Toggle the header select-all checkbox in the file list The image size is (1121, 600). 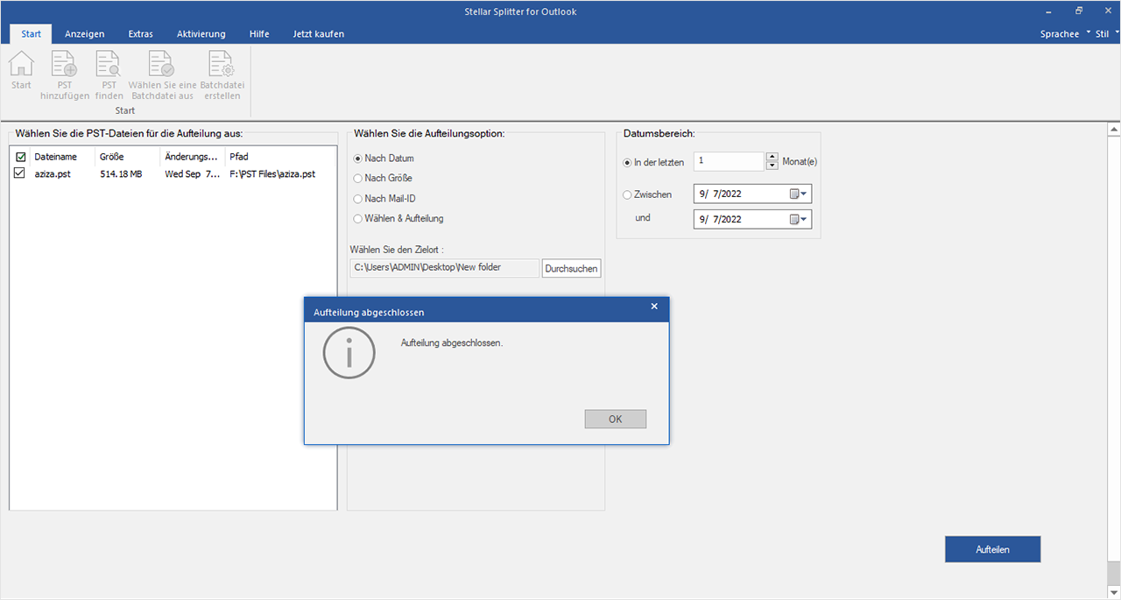point(21,157)
